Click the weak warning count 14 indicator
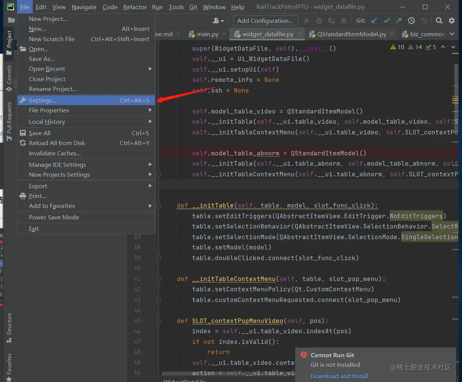462x382 pixels. [415, 47]
